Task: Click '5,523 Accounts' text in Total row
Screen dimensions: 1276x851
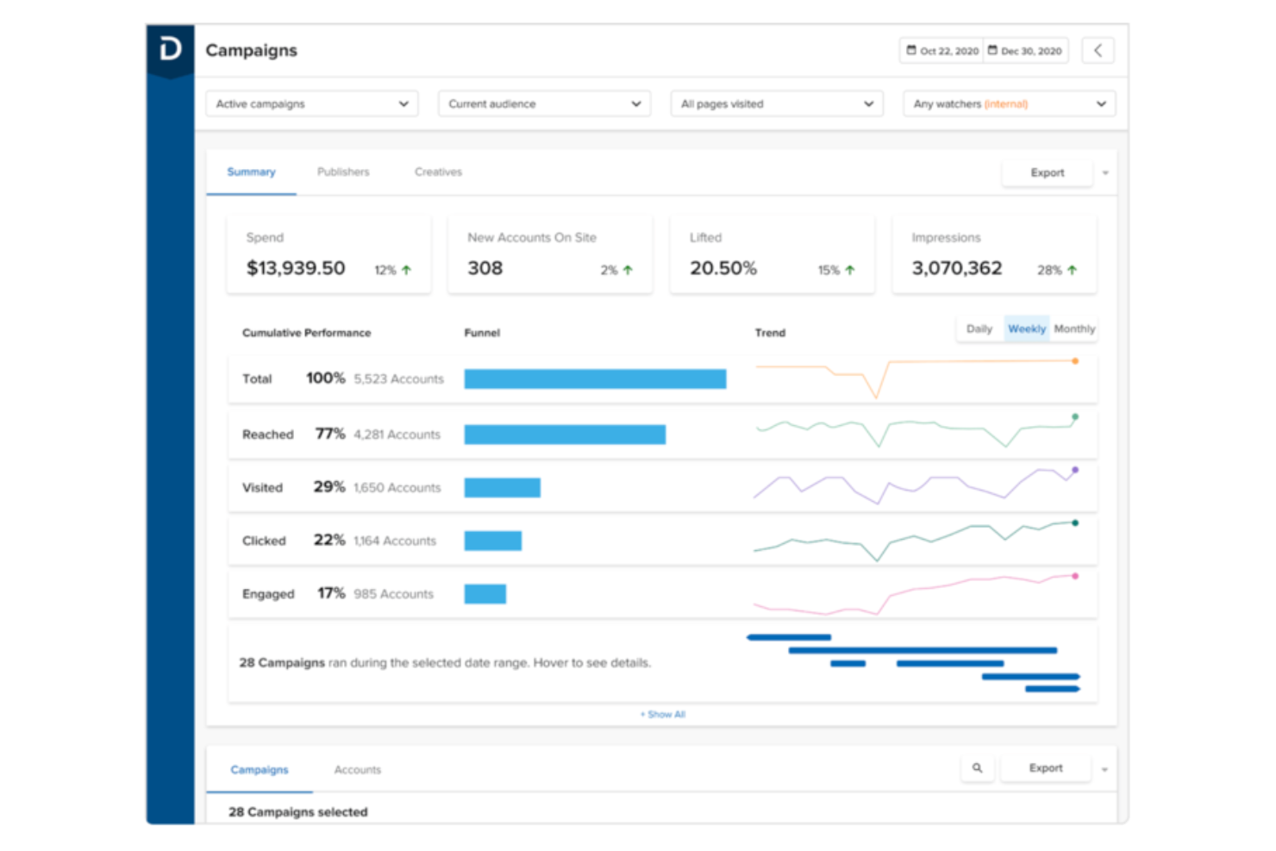Action: [398, 379]
